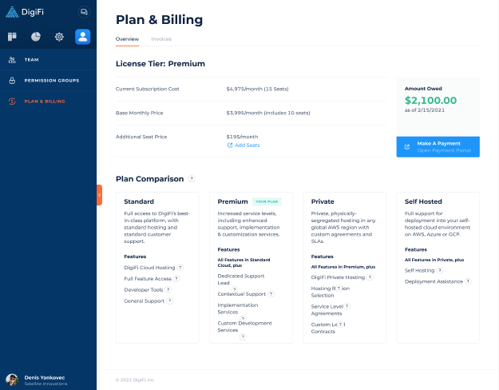Open the pie chart reports icon
Viewport: 499px width, 390px height.
pos(36,37)
